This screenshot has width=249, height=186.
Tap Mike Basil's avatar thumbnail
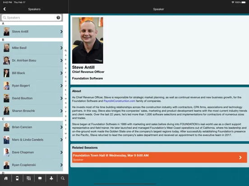pos(6,48)
